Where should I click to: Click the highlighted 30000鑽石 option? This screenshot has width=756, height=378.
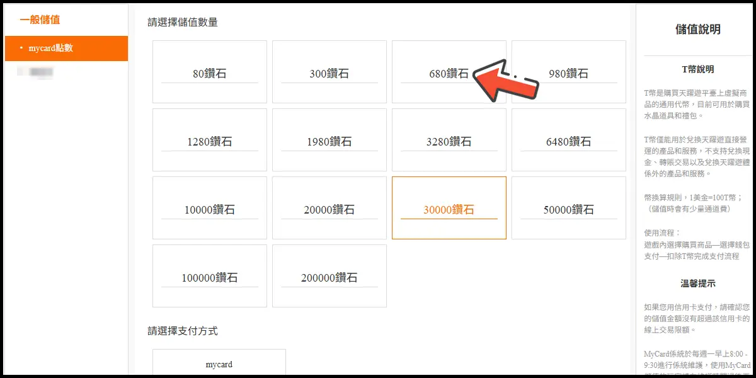tap(449, 209)
